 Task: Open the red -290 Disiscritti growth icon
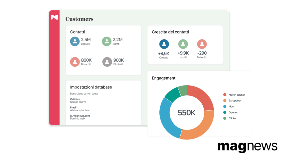click(202, 44)
